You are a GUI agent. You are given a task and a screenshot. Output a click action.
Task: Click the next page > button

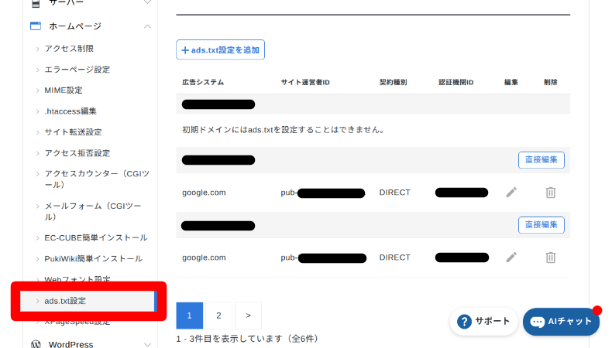click(x=248, y=316)
